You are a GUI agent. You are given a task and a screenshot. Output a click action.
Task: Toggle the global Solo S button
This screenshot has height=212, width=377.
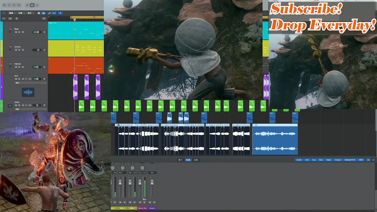tap(16, 19)
